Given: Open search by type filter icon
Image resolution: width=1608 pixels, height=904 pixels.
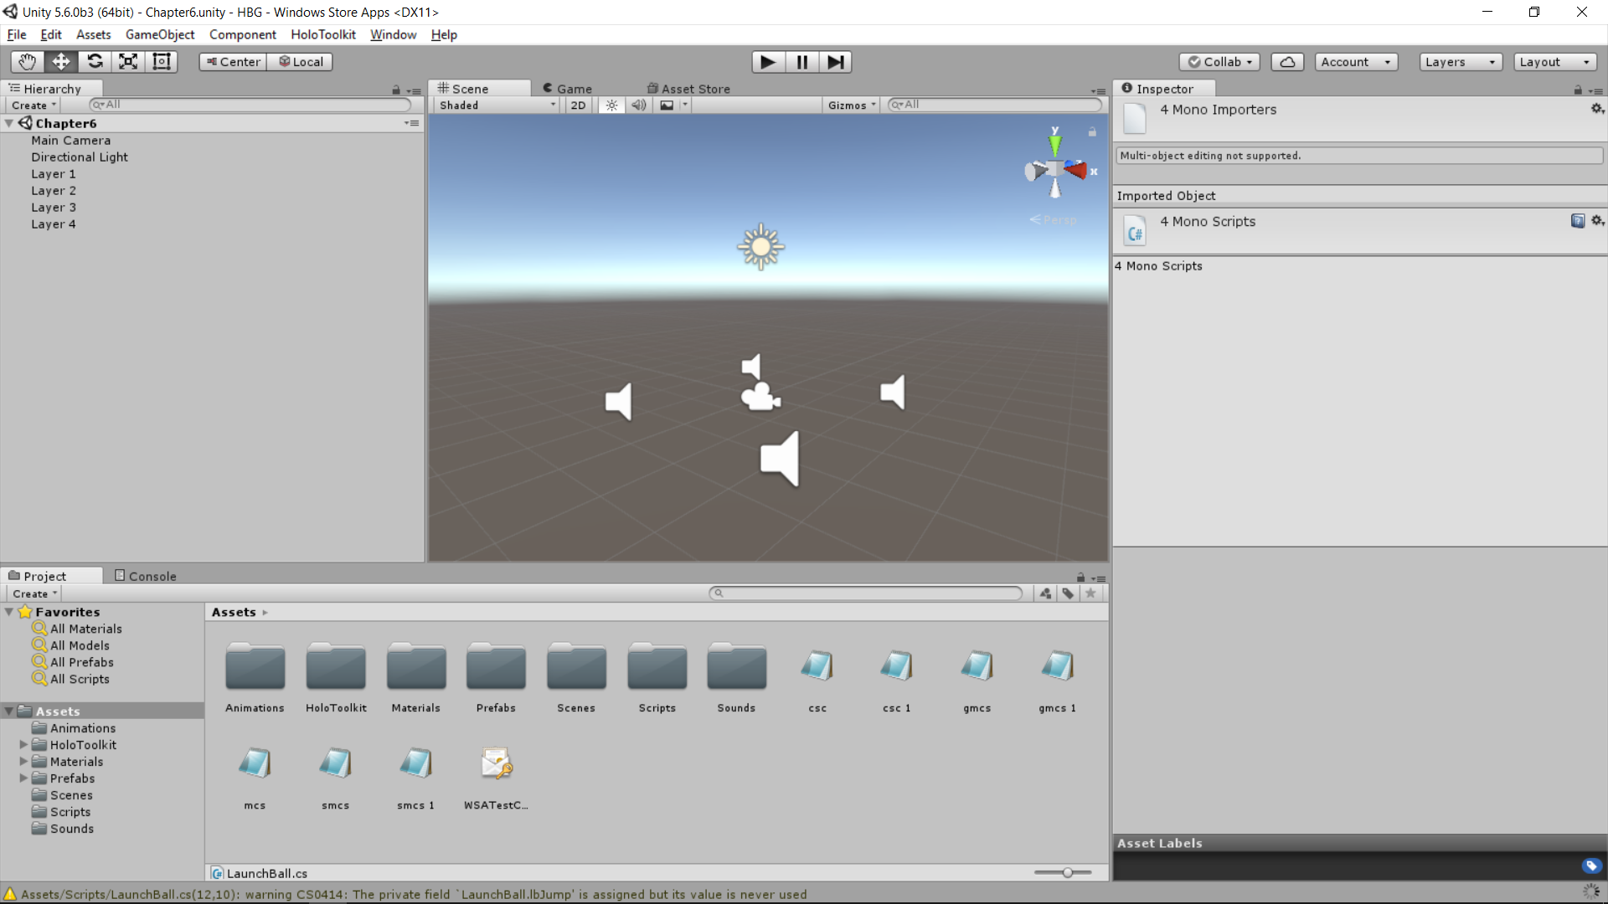Looking at the screenshot, I should [x=1045, y=593].
